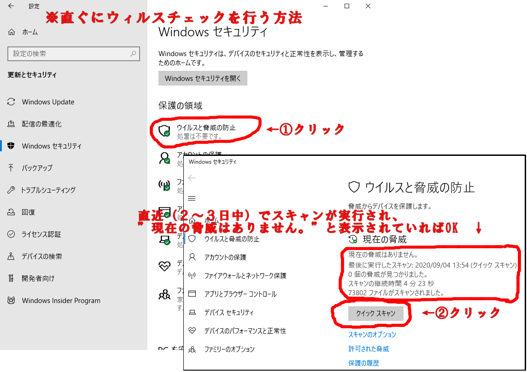Select ファイアウォールとネットワーク保護 in Windows セキュリティ navigation
The height and width of the screenshot is (372, 527).
pos(246,276)
